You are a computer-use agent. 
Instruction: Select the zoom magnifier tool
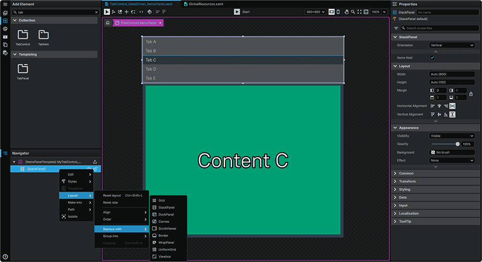click(x=353, y=12)
